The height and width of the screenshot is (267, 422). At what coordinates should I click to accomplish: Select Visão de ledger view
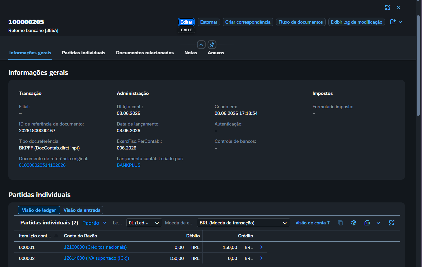pos(39,210)
